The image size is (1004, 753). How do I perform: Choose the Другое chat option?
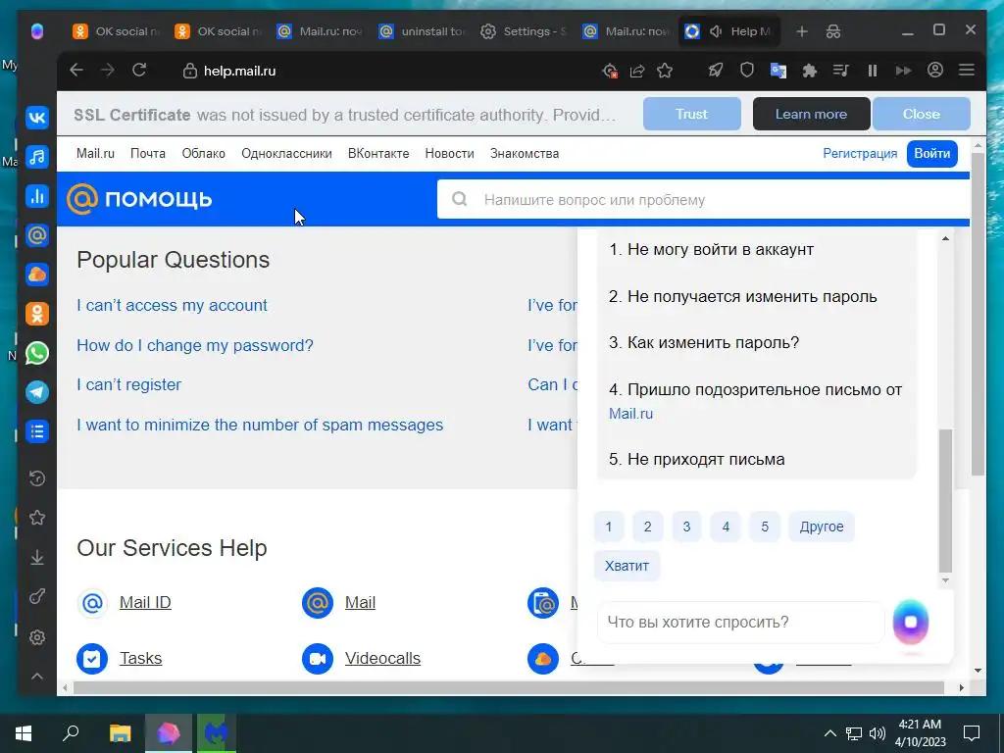pyautogui.click(x=822, y=527)
